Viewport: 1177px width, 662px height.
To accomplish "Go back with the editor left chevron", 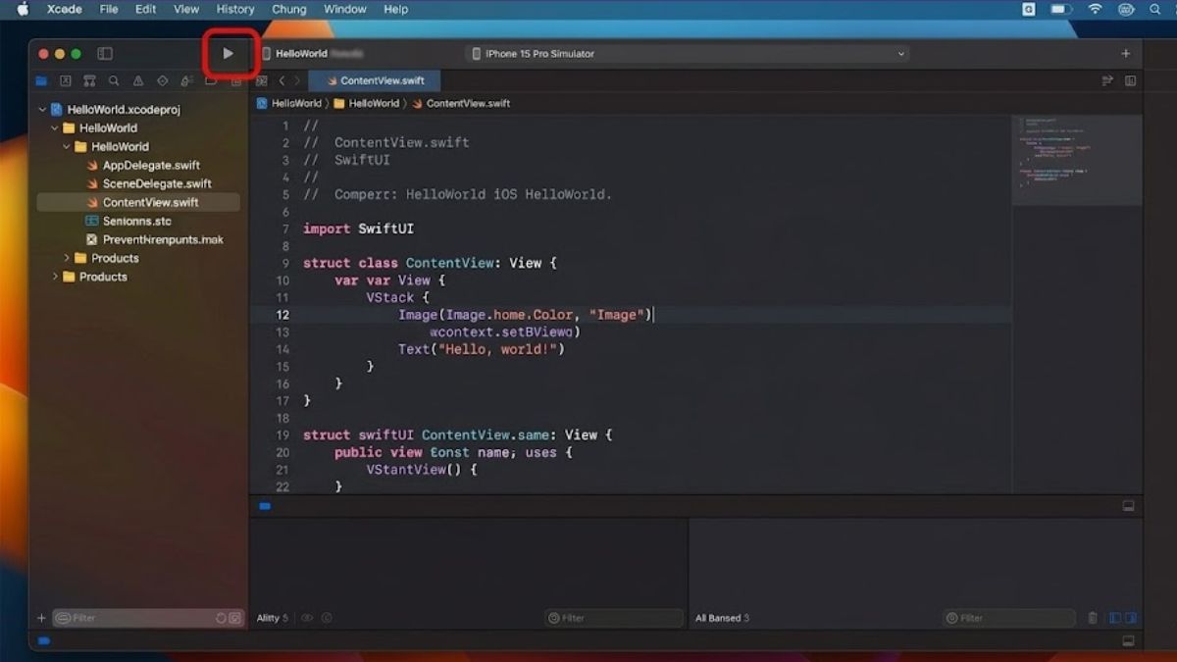I will pos(282,81).
